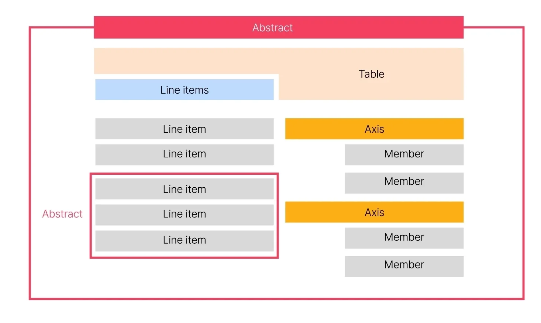Select the peach Table block label
The width and height of the screenshot is (541, 323).
point(371,74)
